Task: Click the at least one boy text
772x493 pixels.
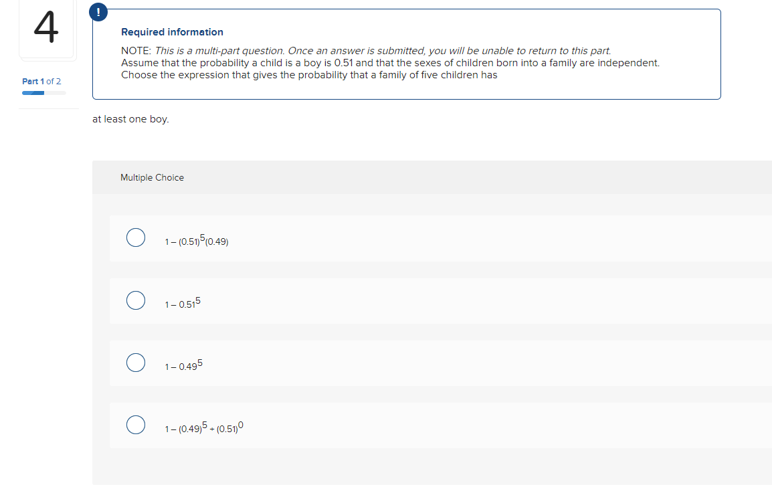Action: [130, 119]
